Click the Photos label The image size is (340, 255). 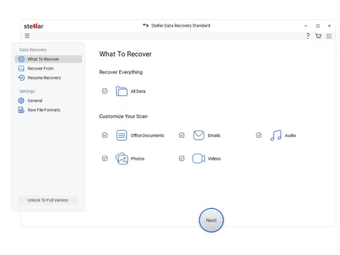coord(137,158)
